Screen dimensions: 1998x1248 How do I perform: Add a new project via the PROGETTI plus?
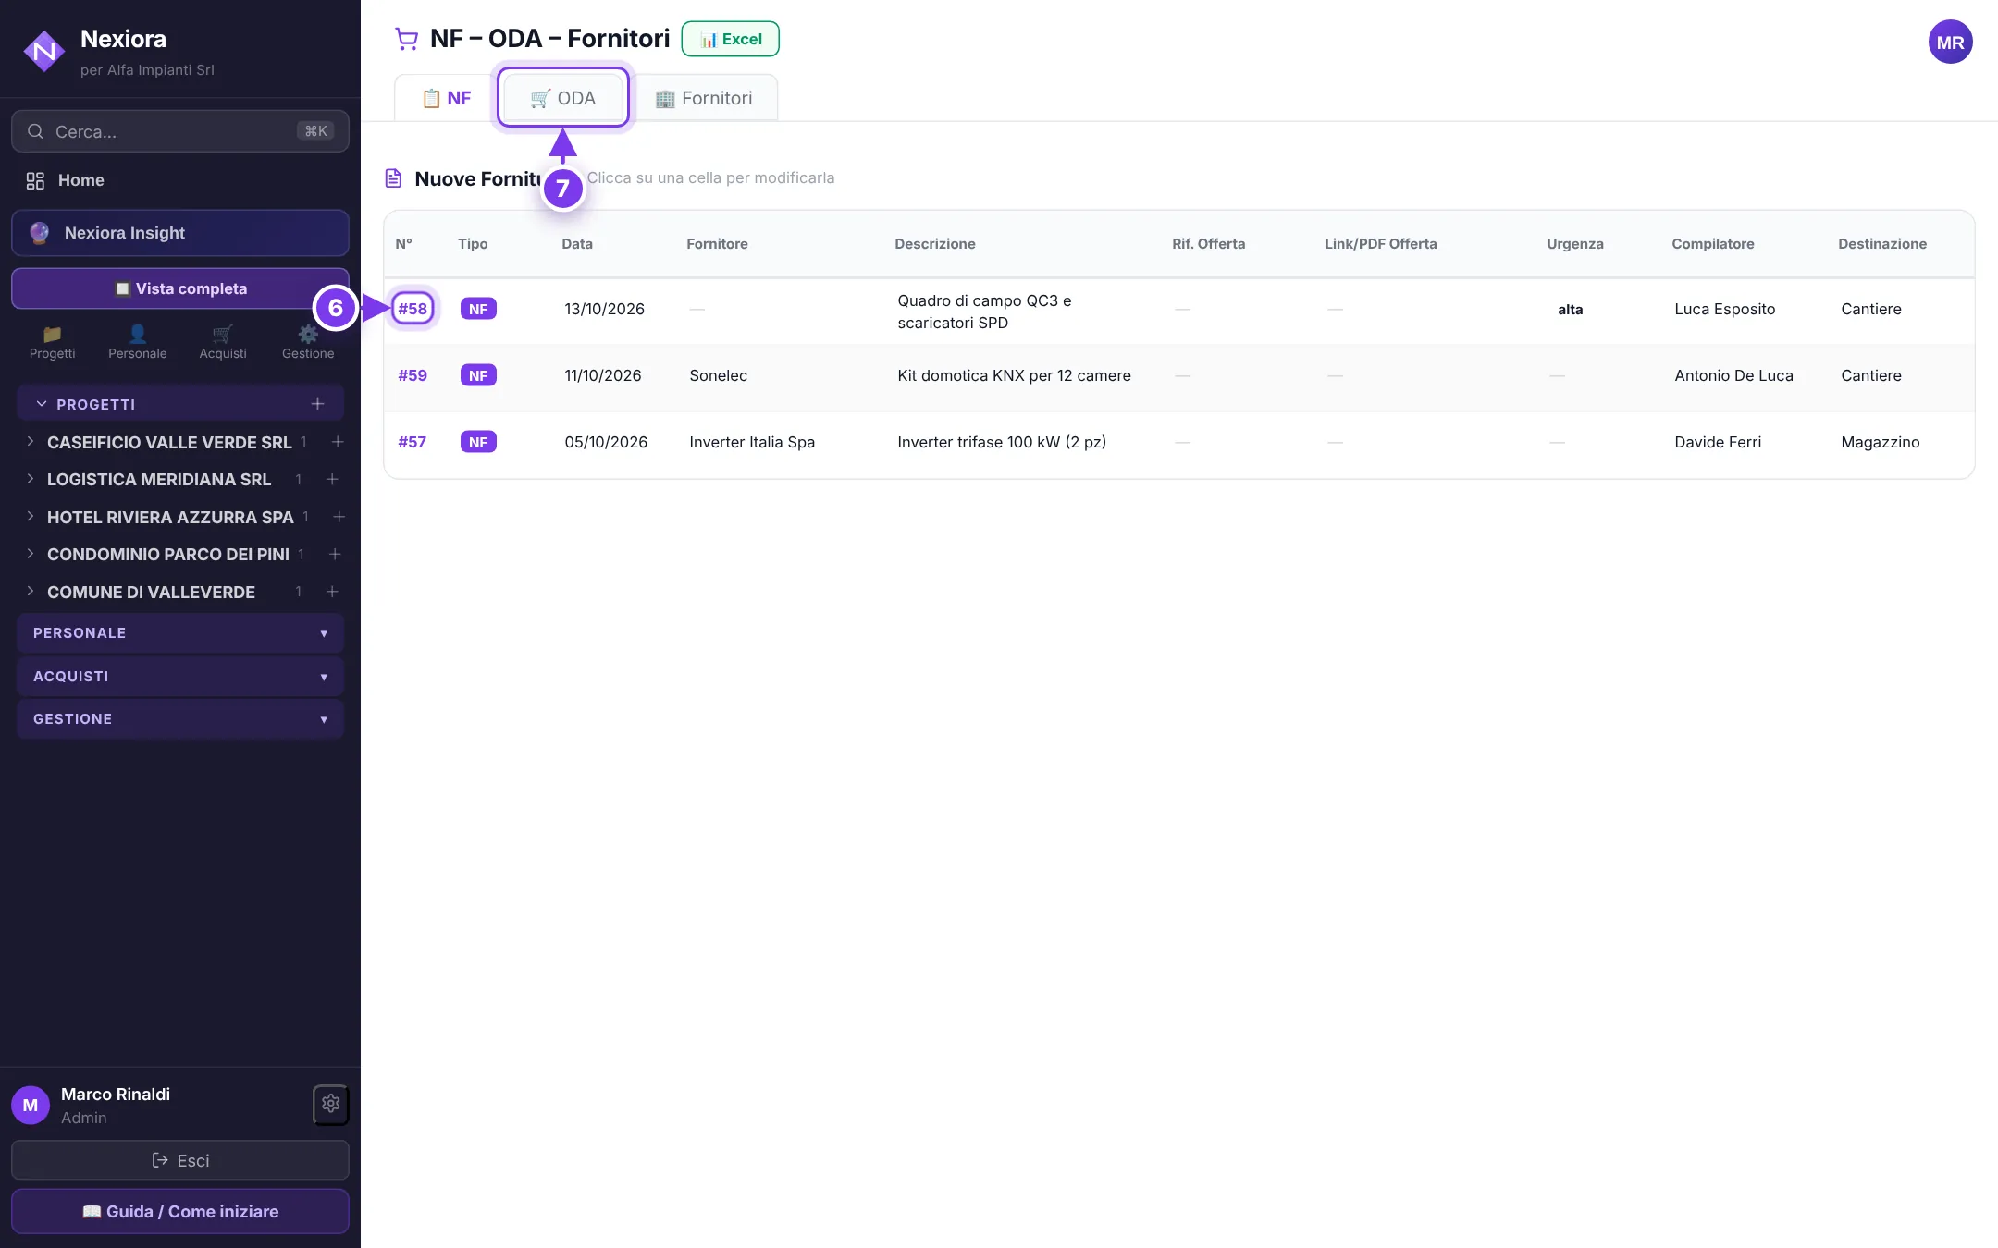(x=317, y=404)
